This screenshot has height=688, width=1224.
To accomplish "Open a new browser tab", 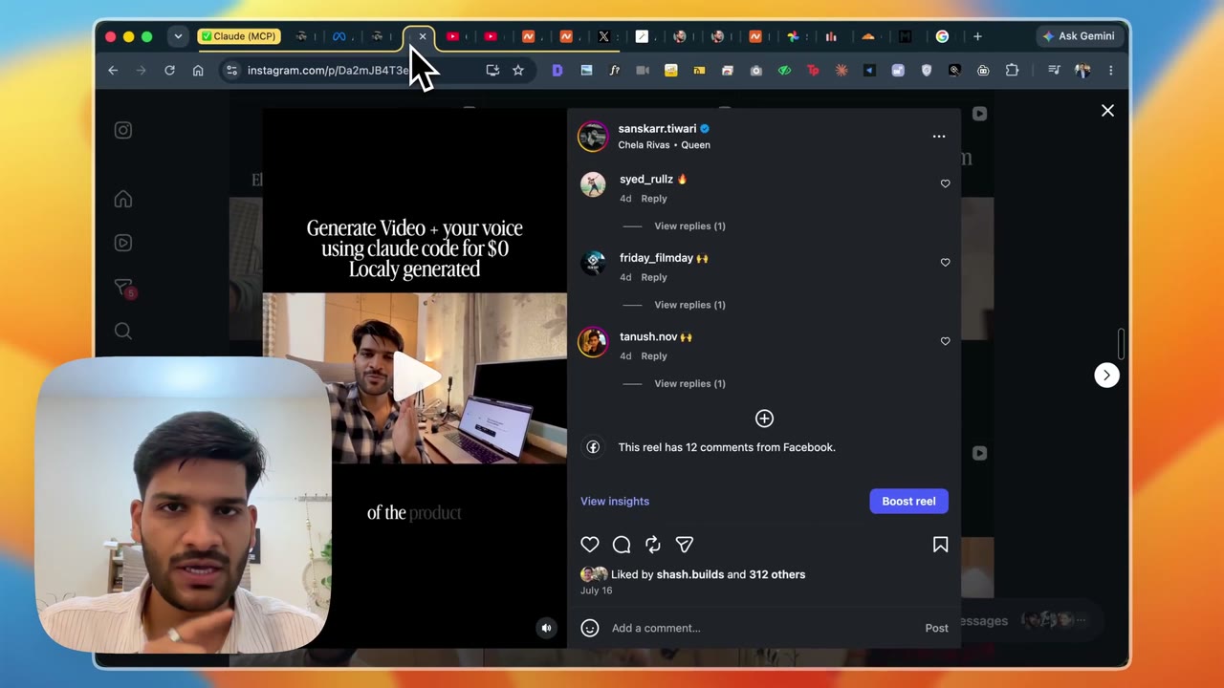I will click(x=977, y=36).
